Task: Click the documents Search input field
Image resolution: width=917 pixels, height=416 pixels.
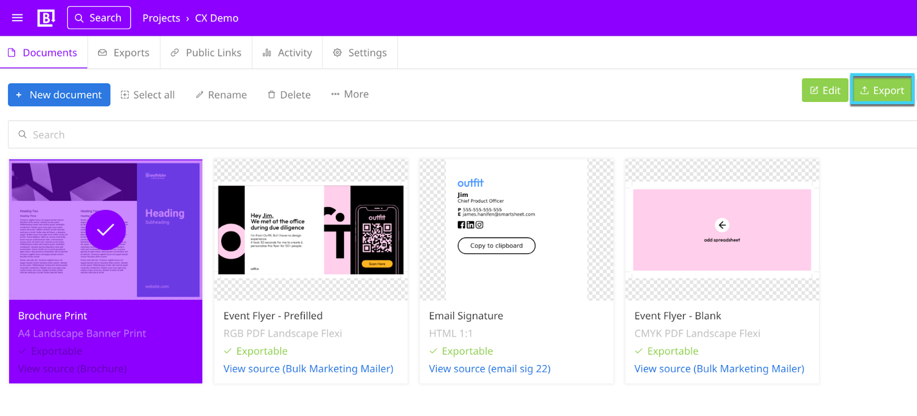Action: tap(458, 135)
